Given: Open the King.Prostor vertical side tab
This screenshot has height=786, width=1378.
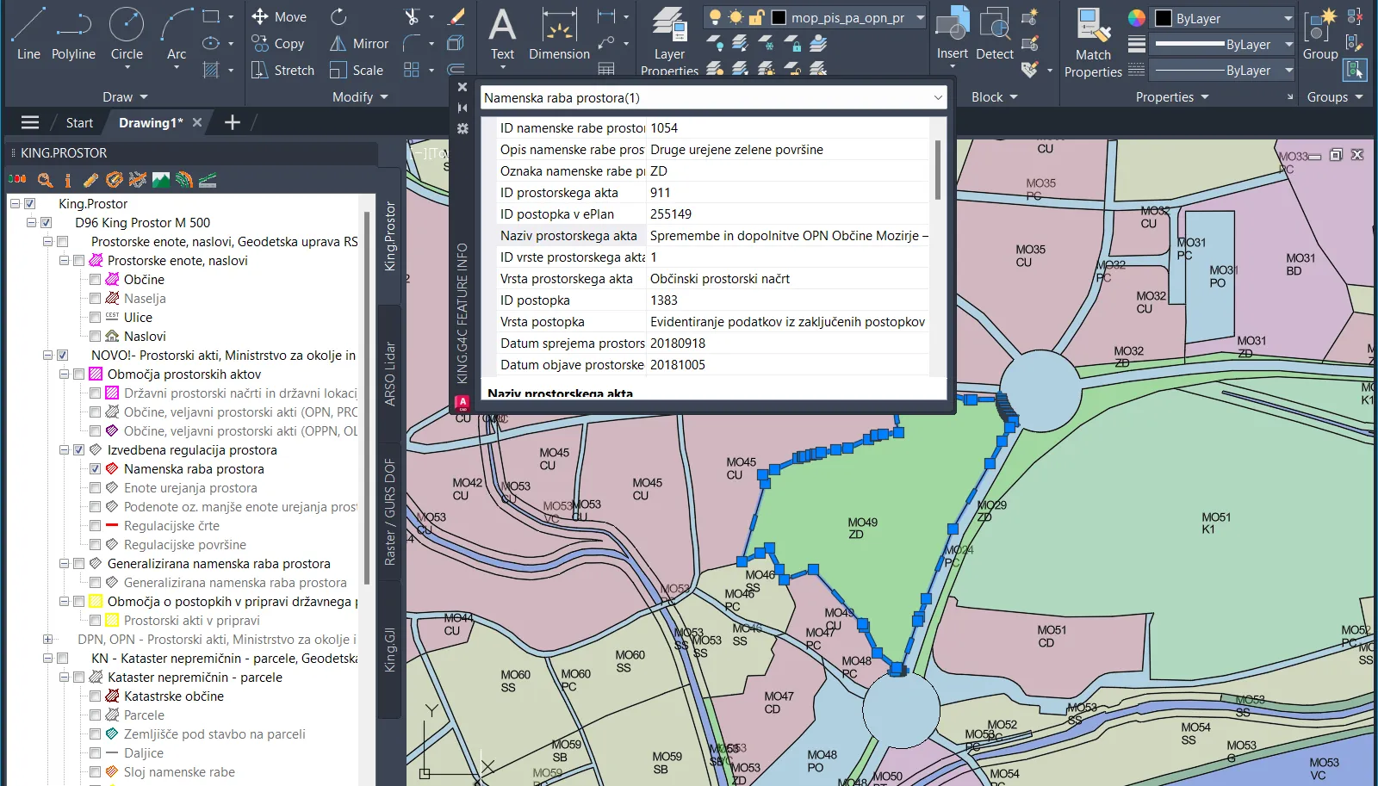Looking at the screenshot, I should pos(390,237).
